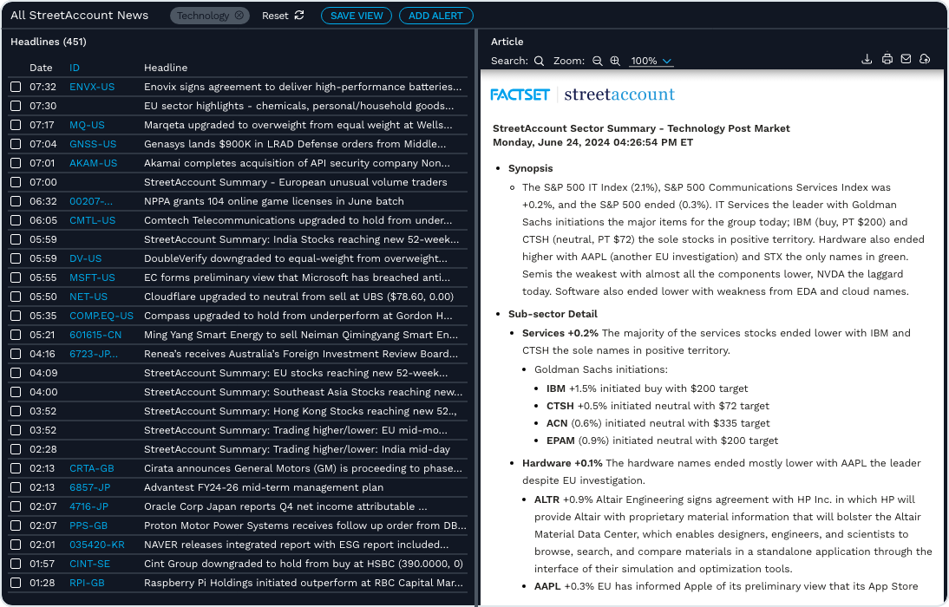Open Oracle Corp Japan Q4 headline
The image size is (949, 607).
[285, 506]
